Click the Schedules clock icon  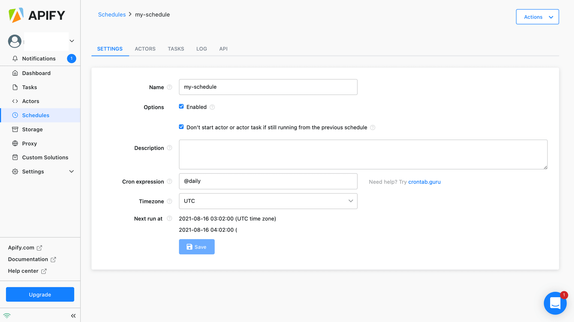pyautogui.click(x=15, y=115)
